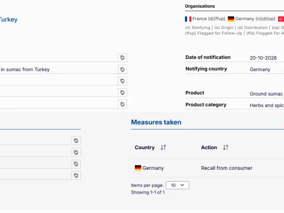Click the 'Items per page:' label
Viewport: 284px width, 213px height.
(147, 185)
